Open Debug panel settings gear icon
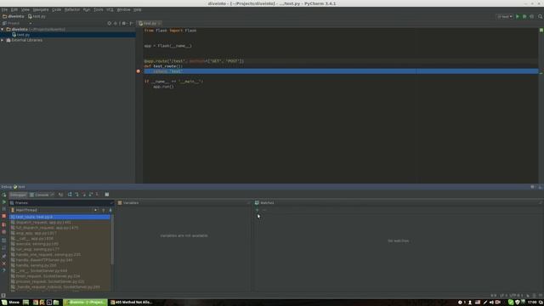The height and width of the screenshot is (306, 544). pos(533,187)
